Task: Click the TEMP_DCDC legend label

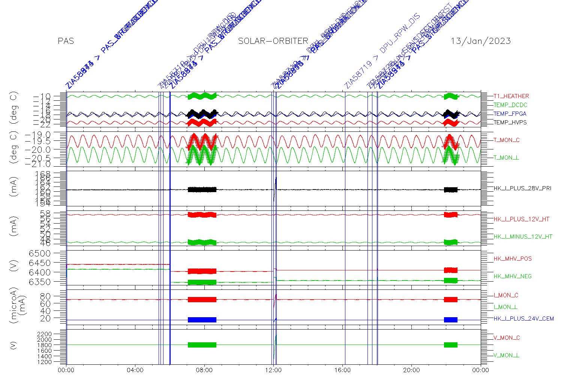Action: click(510, 105)
